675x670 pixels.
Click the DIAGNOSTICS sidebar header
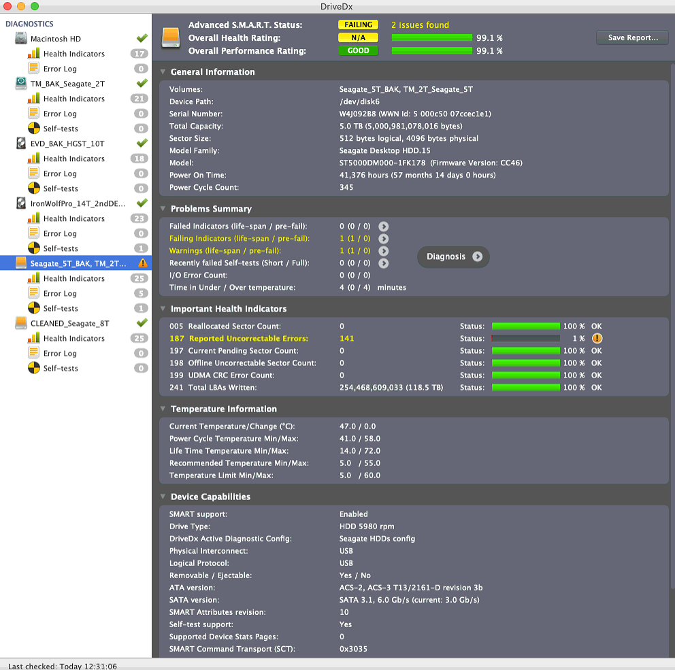point(29,24)
